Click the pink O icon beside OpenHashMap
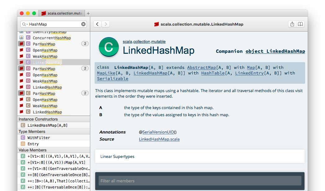Viewport: 325px width, 191px height. click(28, 74)
